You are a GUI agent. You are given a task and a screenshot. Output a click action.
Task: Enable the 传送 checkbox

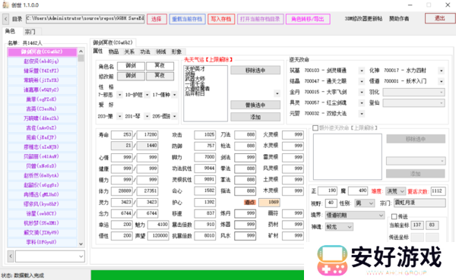click(x=394, y=216)
